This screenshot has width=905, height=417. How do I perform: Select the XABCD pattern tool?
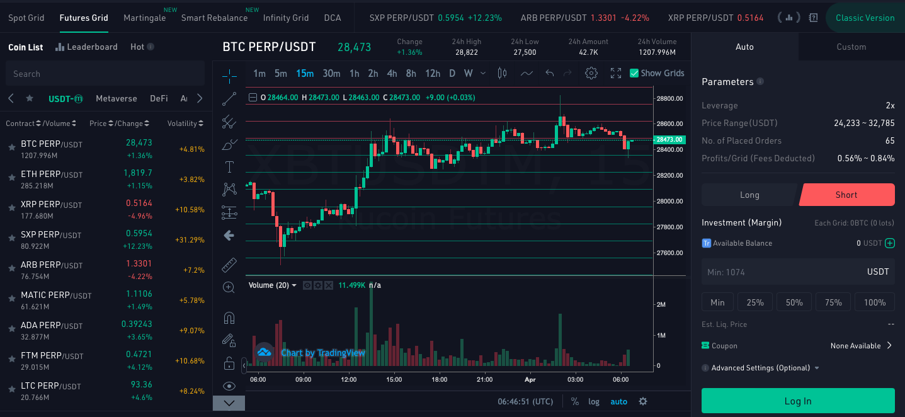(229, 190)
